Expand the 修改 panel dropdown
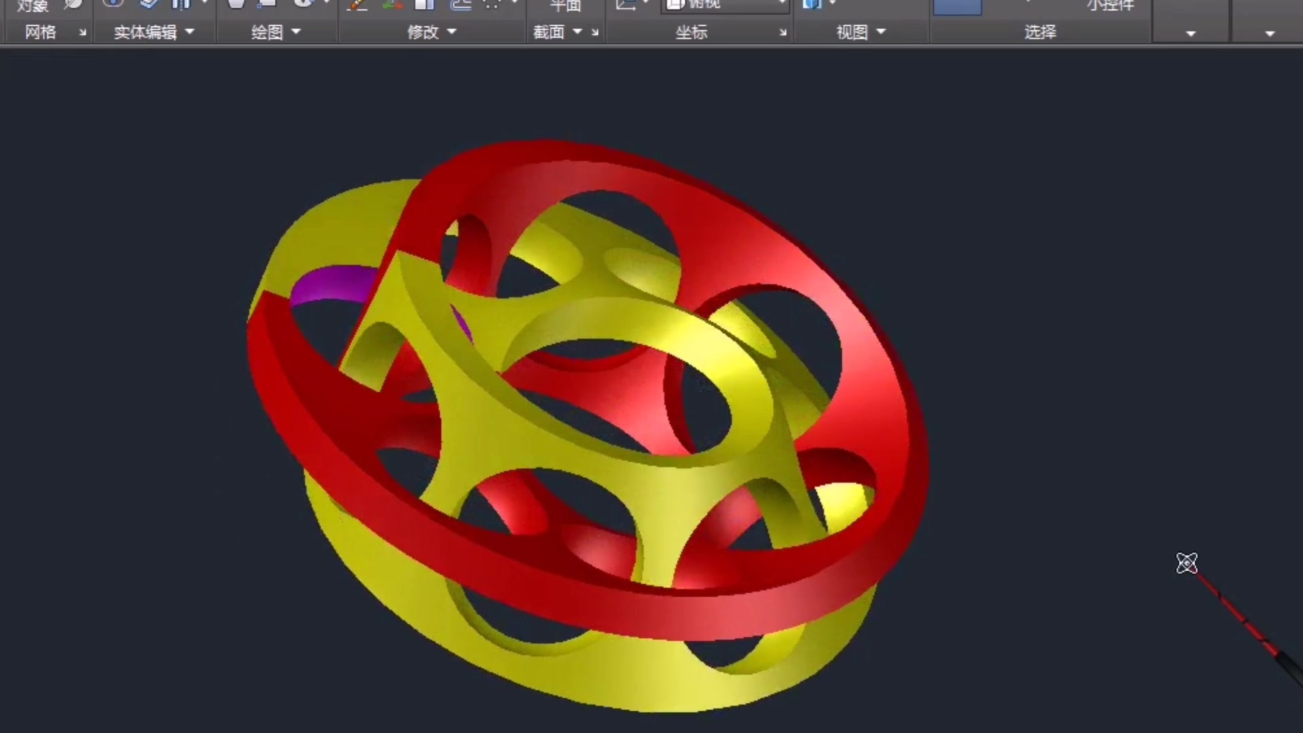This screenshot has width=1303, height=733. (452, 32)
